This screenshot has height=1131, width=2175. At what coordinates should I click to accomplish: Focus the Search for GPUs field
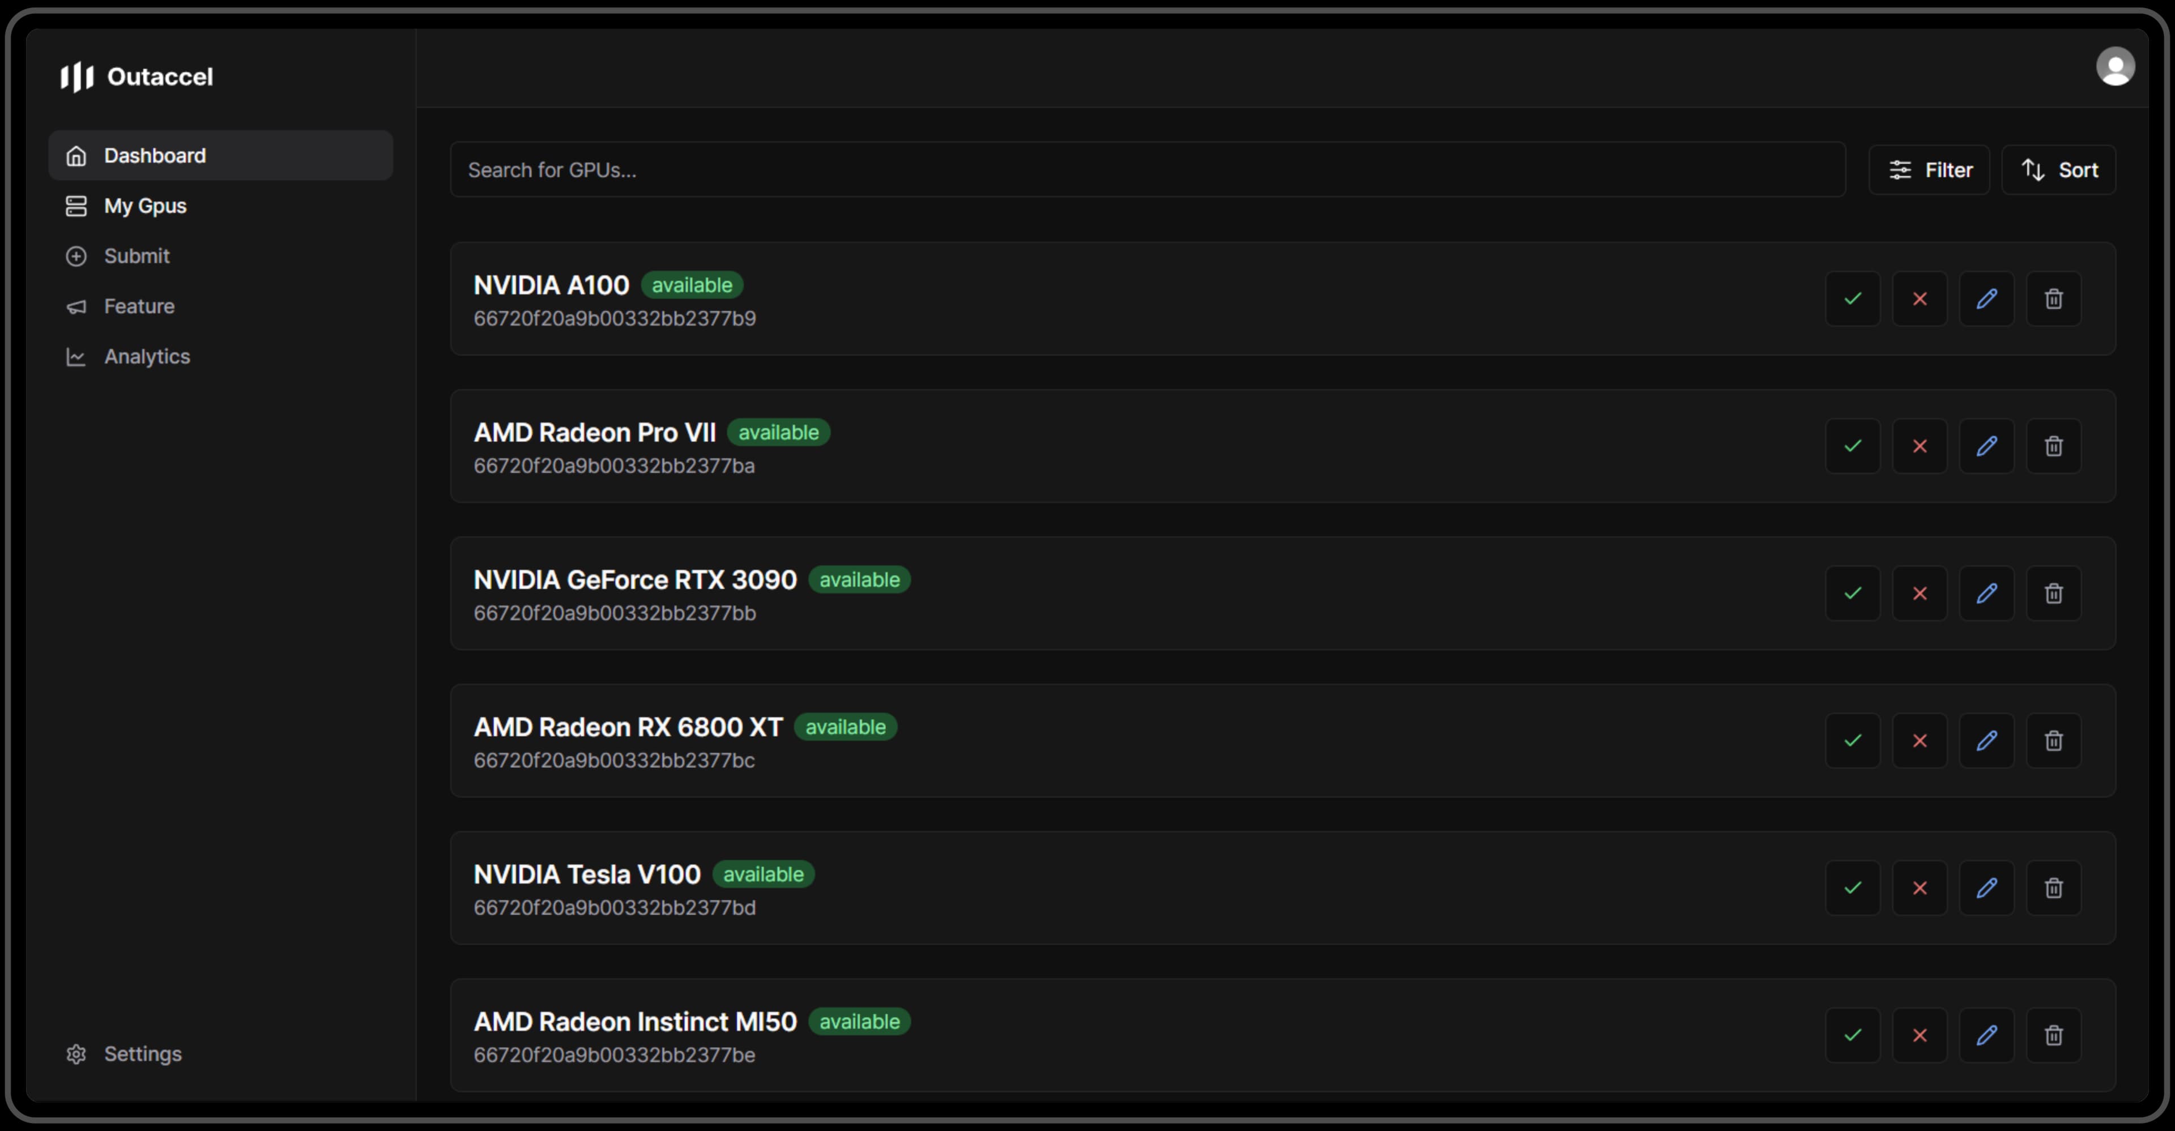tap(1148, 170)
